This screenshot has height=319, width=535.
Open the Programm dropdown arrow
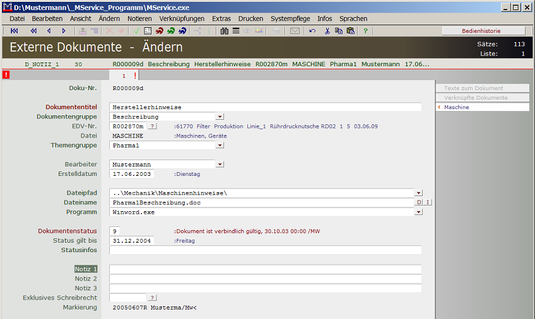pos(418,212)
